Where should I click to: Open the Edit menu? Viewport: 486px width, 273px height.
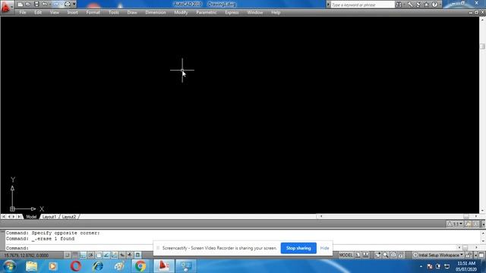click(38, 12)
